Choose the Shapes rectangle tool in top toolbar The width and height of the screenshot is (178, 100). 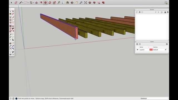tap(31, 2)
